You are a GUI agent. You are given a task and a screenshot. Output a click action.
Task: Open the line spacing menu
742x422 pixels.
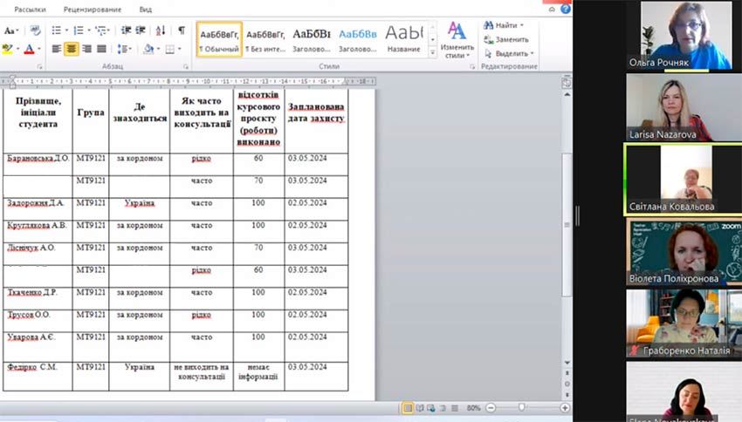(x=124, y=49)
